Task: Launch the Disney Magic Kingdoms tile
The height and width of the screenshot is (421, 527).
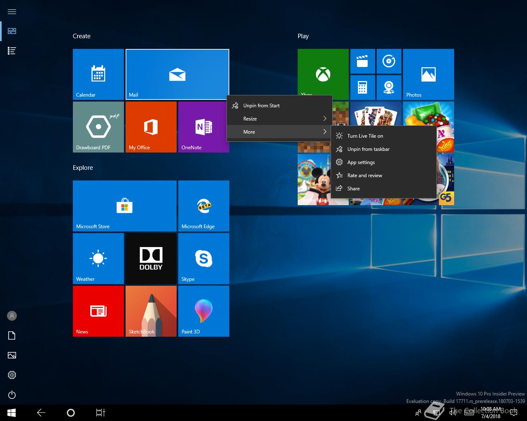Action: tap(314, 179)
